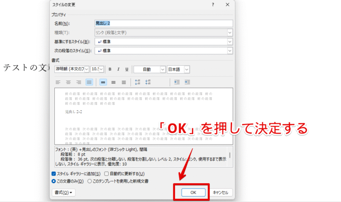Select 'このテンプレートを使用した新規文書' radio button
Screen dimensions: 341x202
89,181
